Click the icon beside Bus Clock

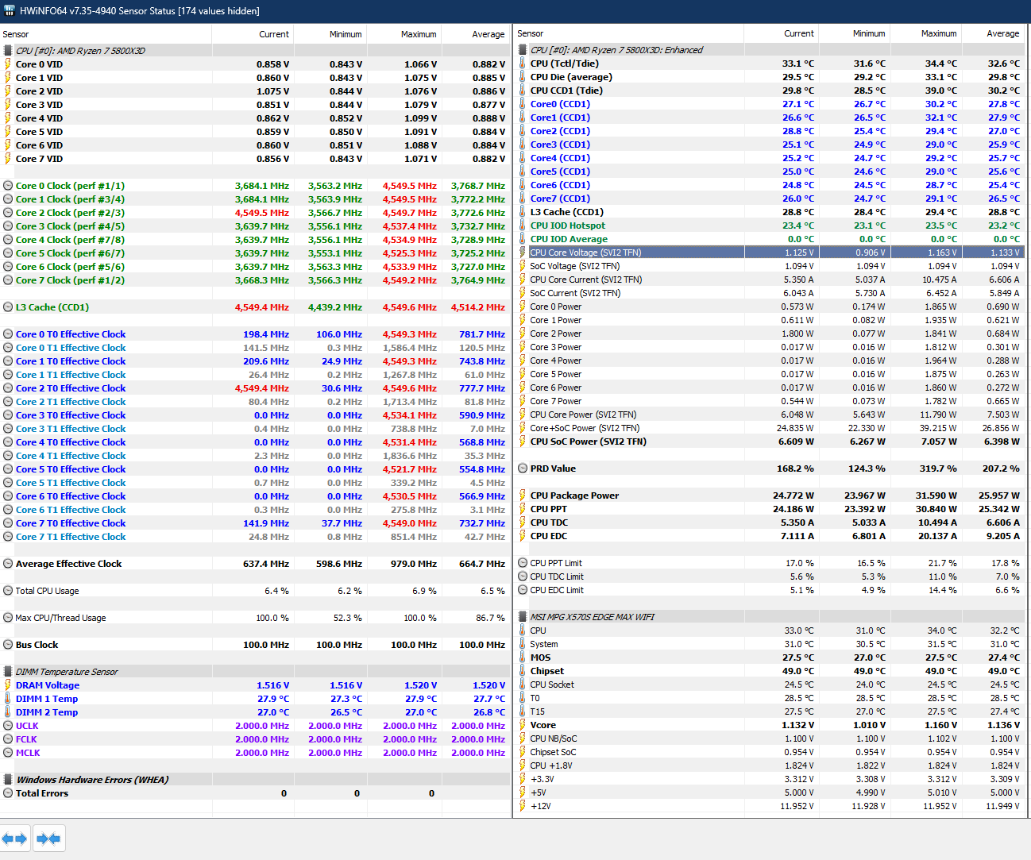tap(8, 645)
